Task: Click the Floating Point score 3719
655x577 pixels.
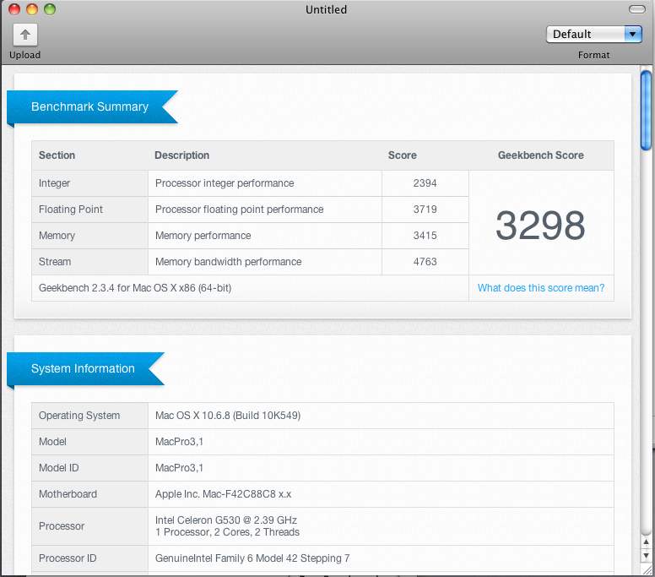Action: 425,209
